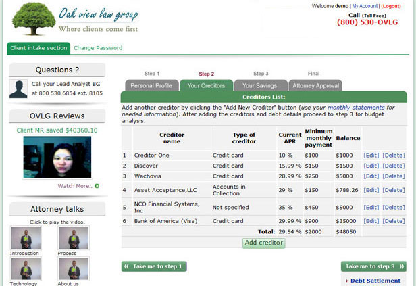The height and width of the screenshot is (286, 416).
Task: Click the green arrow beside Watch More
Action: (97, 186)
